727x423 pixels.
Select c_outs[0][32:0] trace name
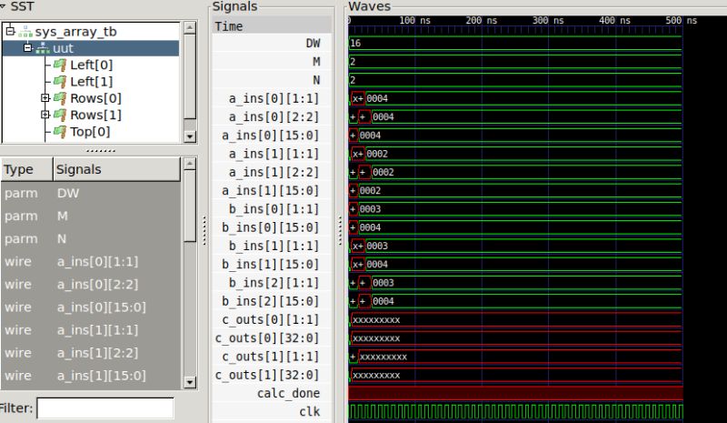pyautogui.click(x=267, y=338)
